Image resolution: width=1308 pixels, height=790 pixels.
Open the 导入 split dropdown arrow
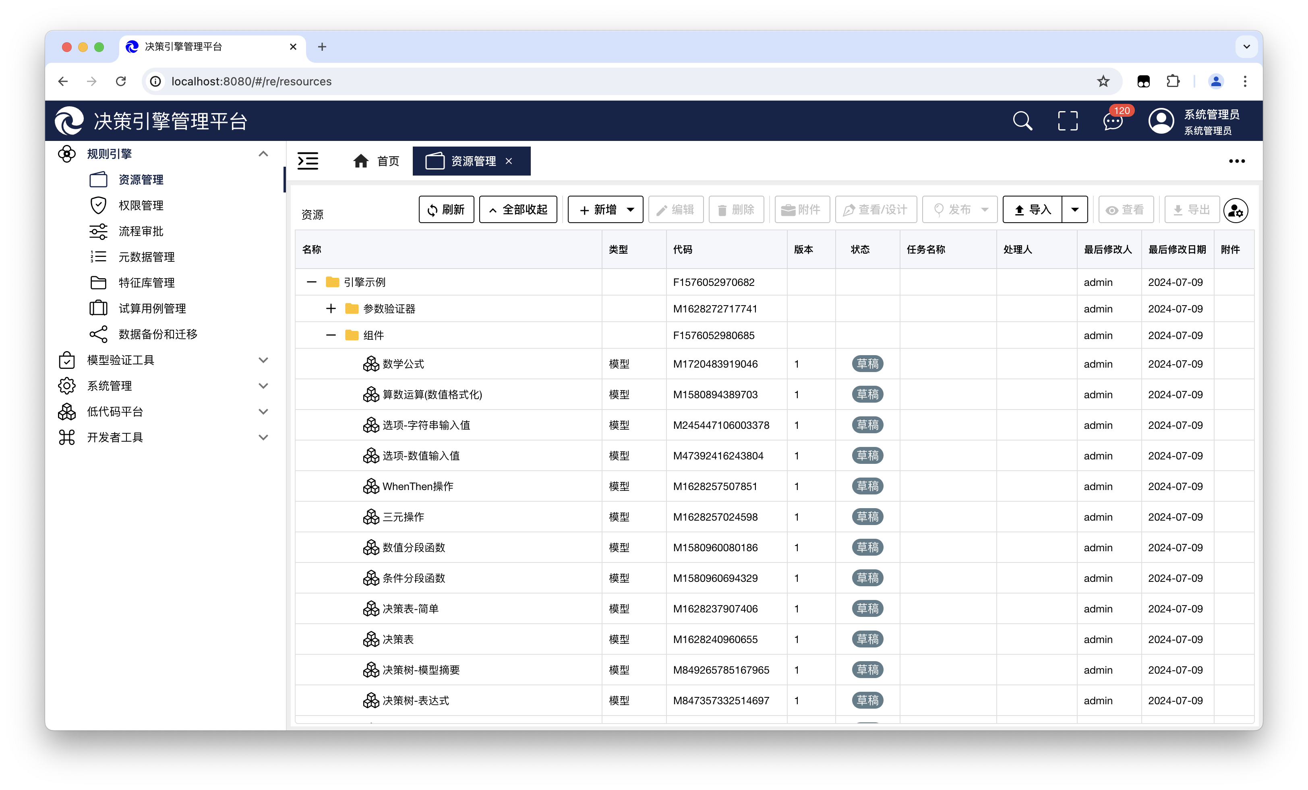point(1074,210)
